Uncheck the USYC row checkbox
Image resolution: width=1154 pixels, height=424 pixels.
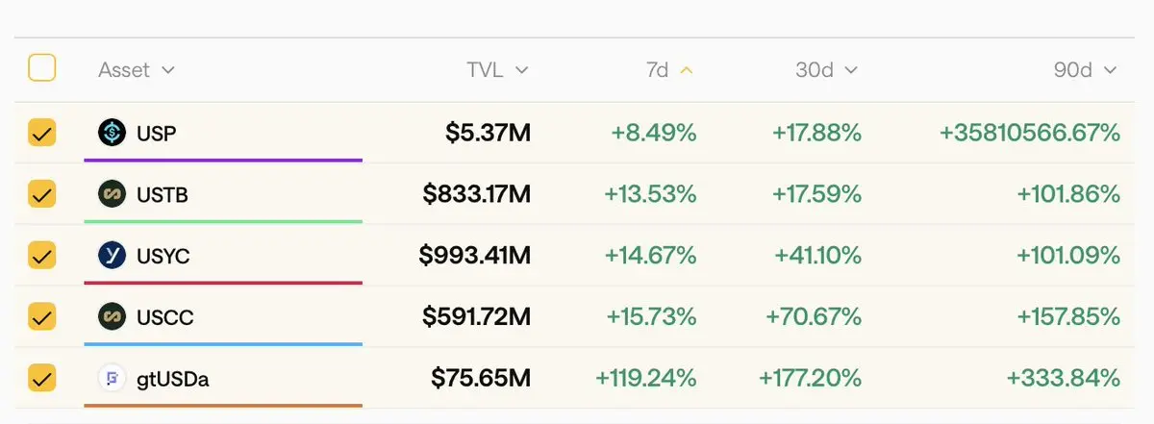42,255
